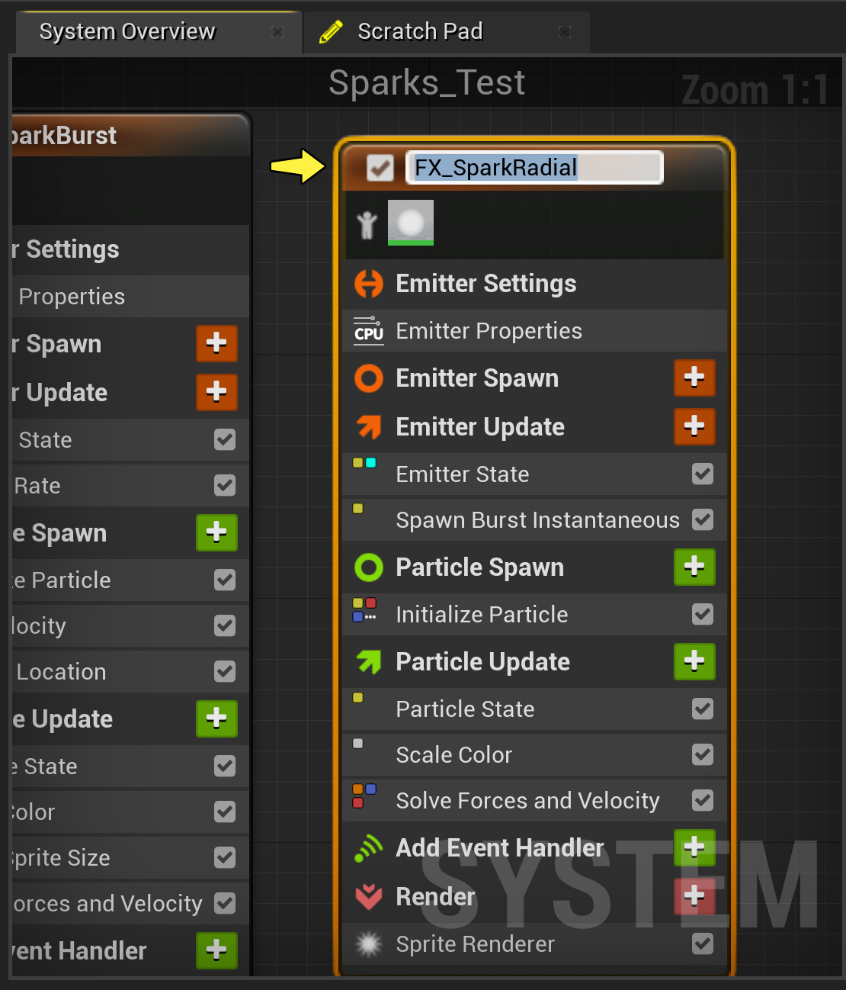Click the CPU sim target icon

[x=369, y=331]
